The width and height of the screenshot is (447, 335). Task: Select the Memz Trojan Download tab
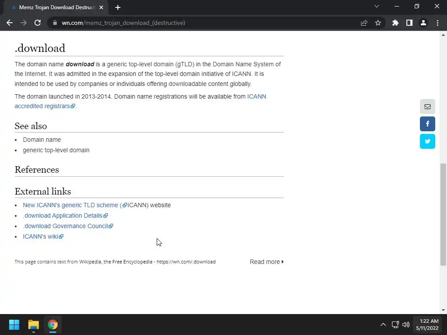[x=57, y=7]
